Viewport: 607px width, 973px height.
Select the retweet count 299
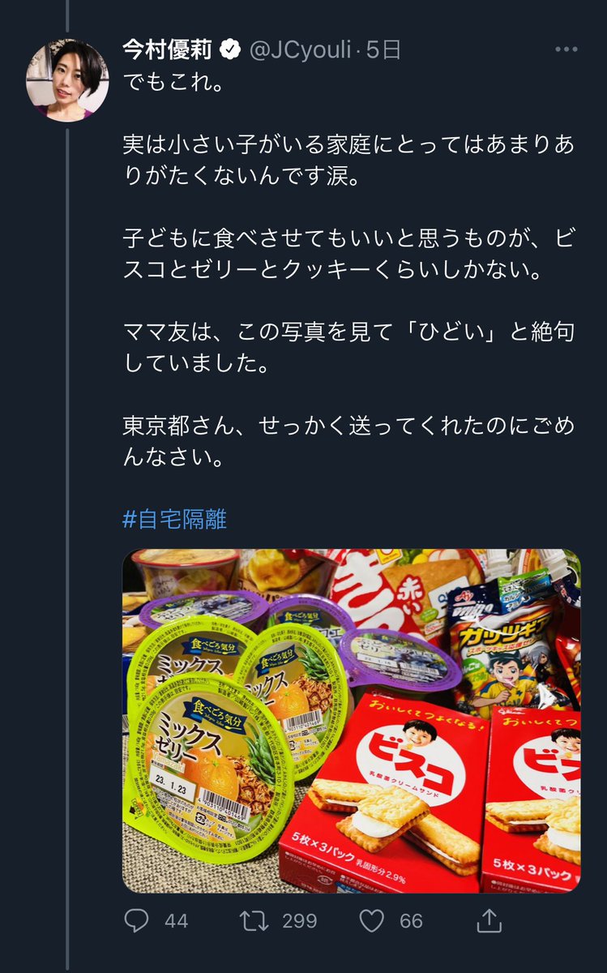click(x=300, y=921)
